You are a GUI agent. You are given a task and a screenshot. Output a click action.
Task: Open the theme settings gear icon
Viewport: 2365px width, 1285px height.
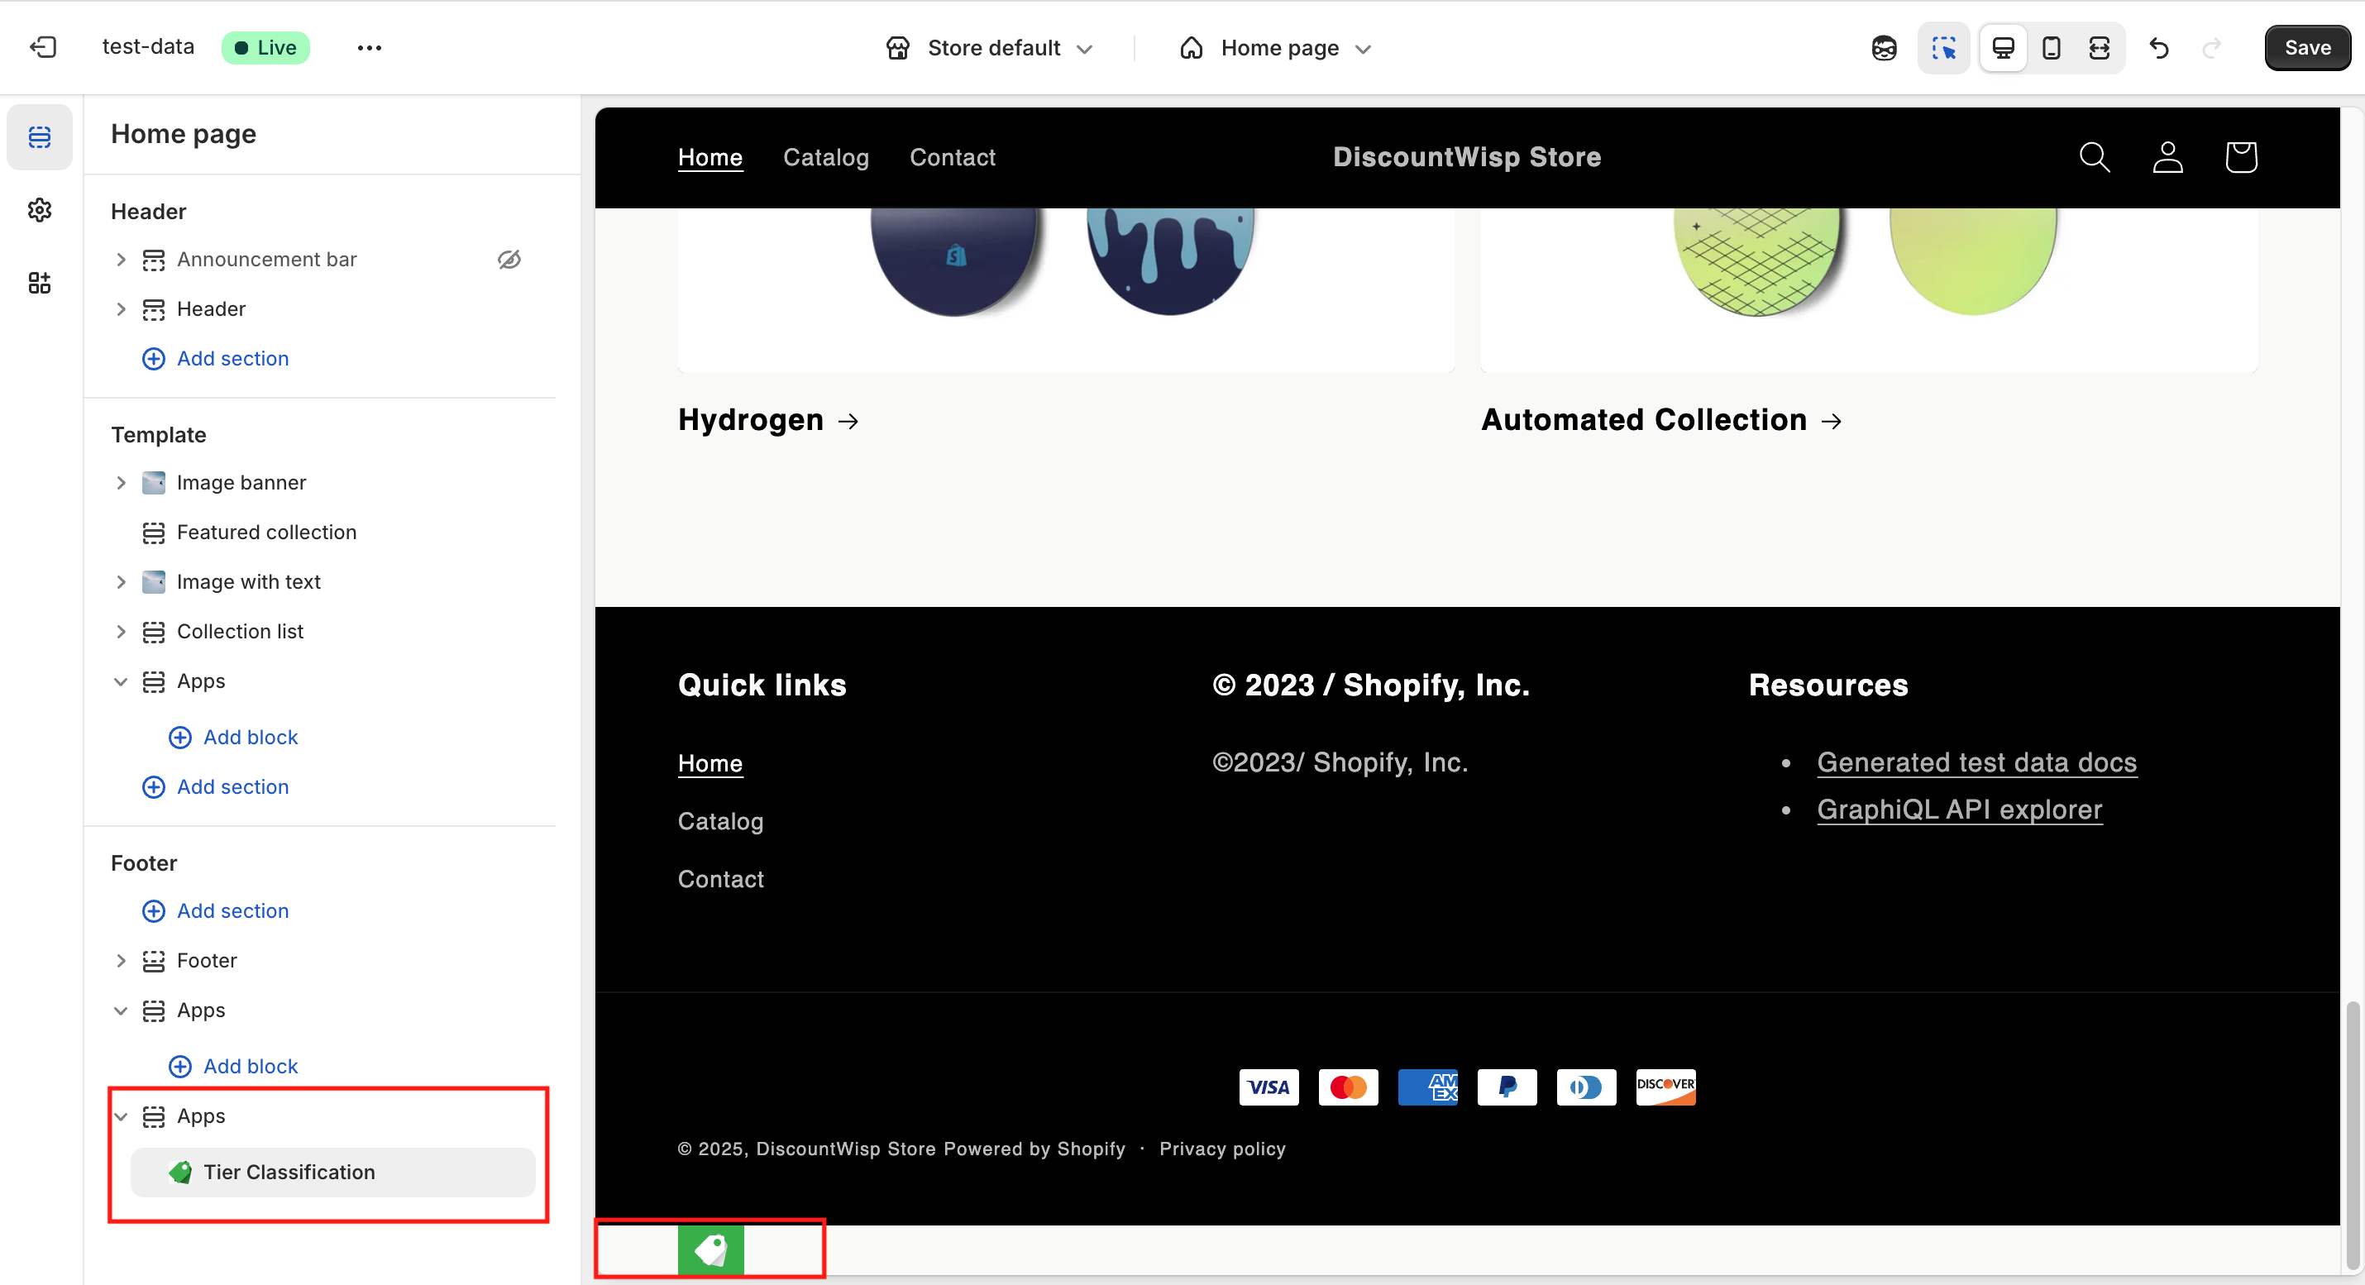point(40,210)
